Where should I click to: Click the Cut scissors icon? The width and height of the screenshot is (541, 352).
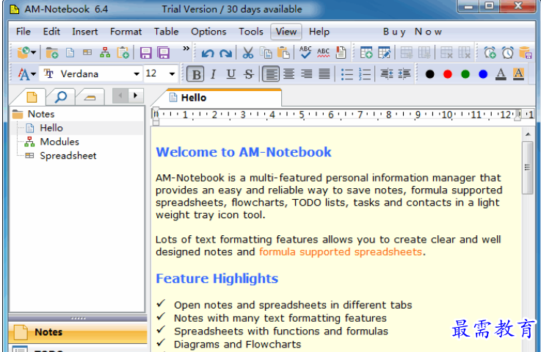click(x=247, y=52)
